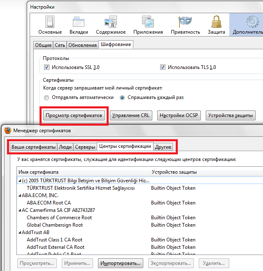This screenshot has width=263, height=271.
Task: Select the AddTrust Class 1 CA Root certificate
Action: [55, 240]
